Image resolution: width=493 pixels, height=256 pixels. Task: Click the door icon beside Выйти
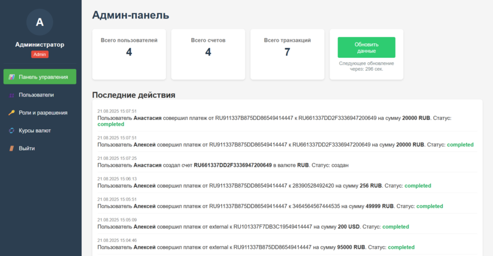[x=12, y=148]
